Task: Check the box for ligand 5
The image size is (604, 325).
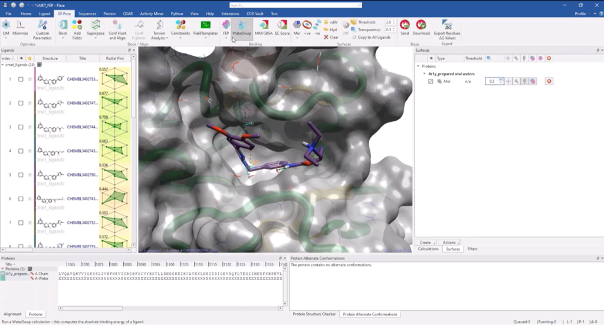Action: pos(21,175)
